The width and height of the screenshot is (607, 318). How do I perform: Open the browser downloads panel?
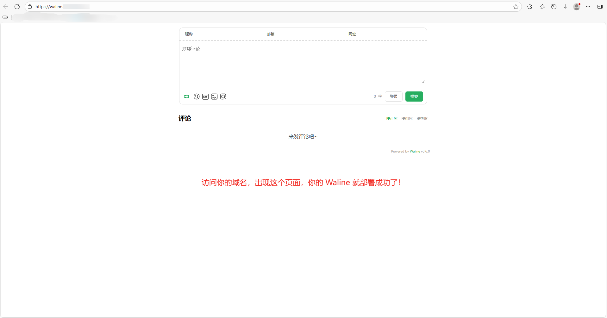[x=565, y=7]
